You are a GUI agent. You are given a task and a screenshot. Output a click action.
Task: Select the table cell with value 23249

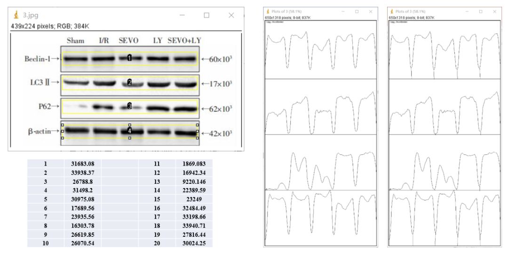click(x=194, y=199)
